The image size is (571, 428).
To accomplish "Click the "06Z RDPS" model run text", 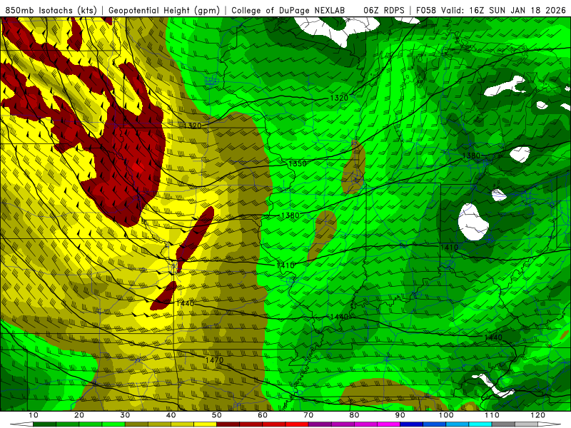I will (x=383, y=10).
